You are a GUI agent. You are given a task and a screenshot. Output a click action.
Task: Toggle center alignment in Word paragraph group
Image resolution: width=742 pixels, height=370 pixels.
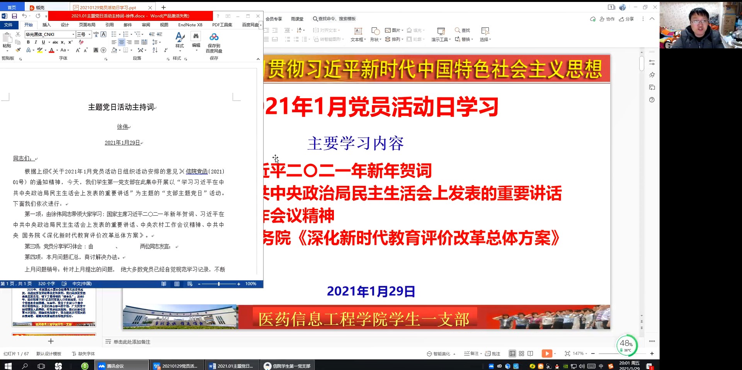(x=121, y=42)
